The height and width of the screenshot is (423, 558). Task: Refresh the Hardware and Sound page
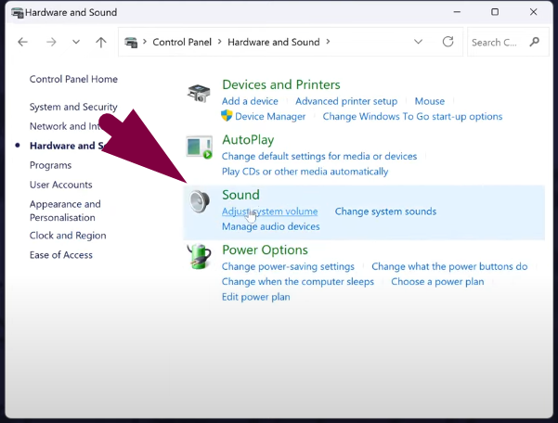pos(448,42)
